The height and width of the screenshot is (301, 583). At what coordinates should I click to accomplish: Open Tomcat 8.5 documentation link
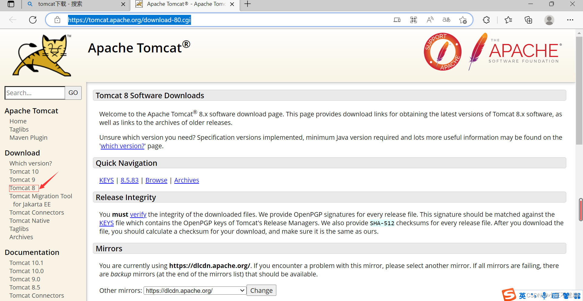25,287
